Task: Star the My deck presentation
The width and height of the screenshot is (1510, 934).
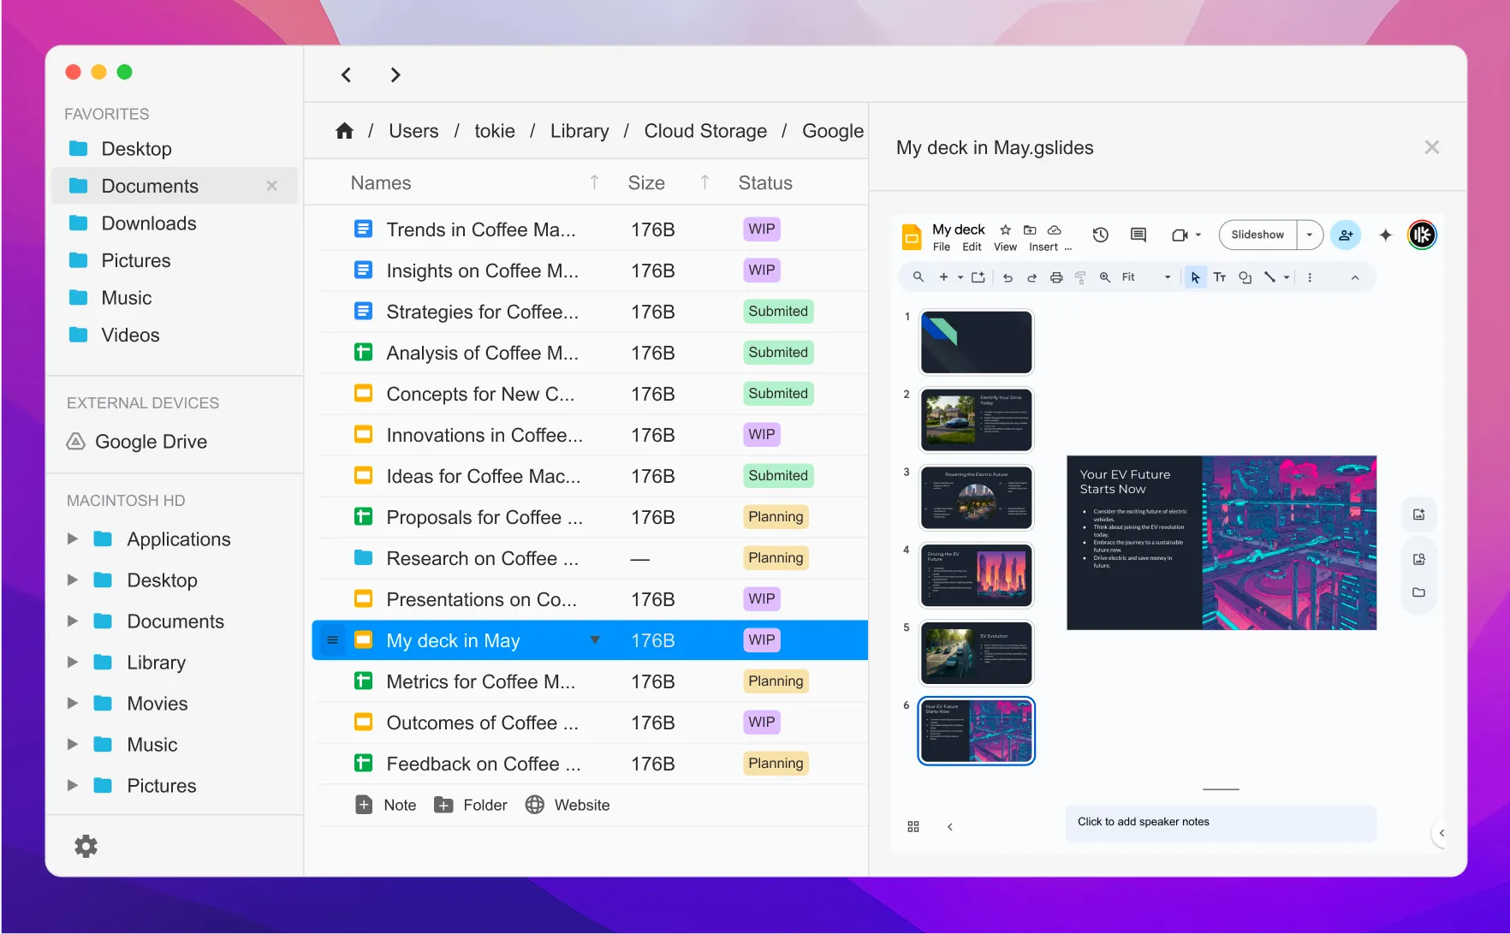Action: (1006, 229)
